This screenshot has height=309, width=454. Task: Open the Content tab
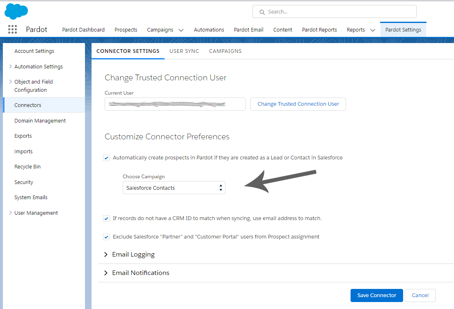tap(282, 30)
